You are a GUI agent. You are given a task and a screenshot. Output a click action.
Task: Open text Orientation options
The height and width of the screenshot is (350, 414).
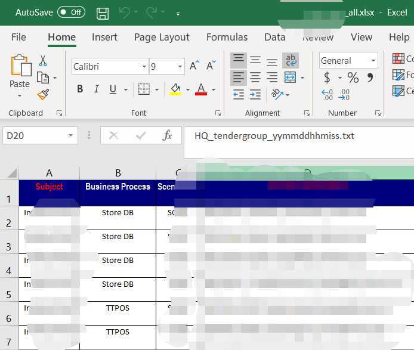tap(280, 94)
